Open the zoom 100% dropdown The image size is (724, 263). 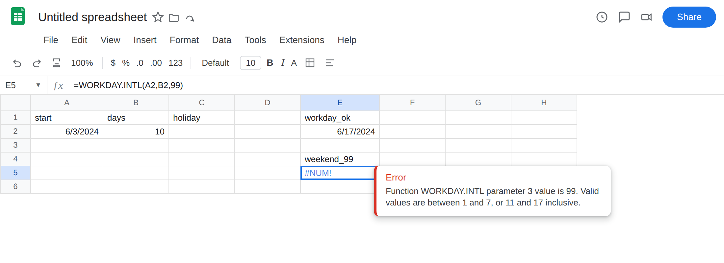pos(82,63)
